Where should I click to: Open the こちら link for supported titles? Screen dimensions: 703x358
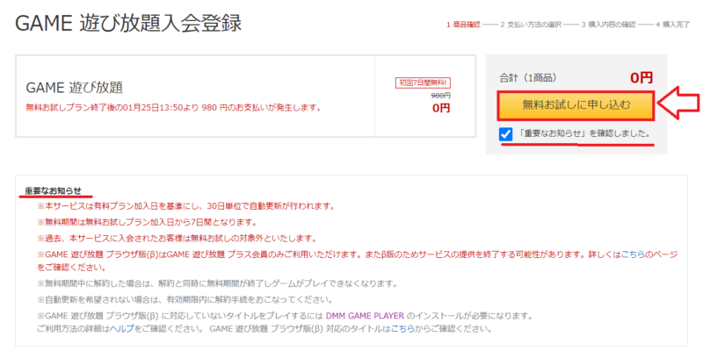[402, 329]
